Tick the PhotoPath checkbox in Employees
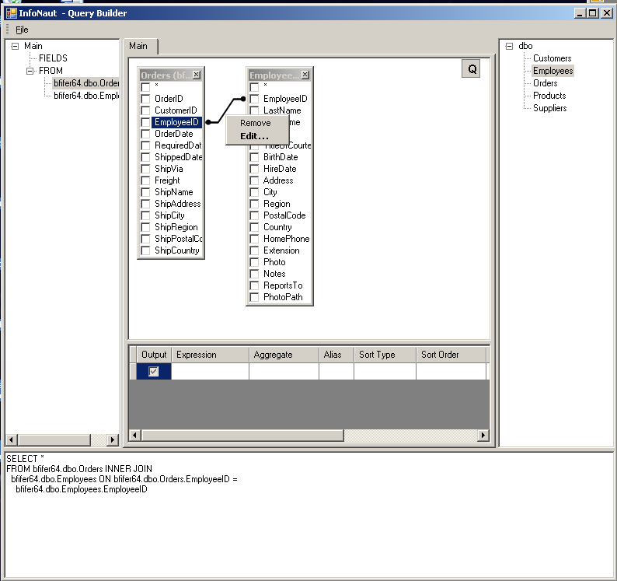 pyautogui.click(x=254, y=297)
